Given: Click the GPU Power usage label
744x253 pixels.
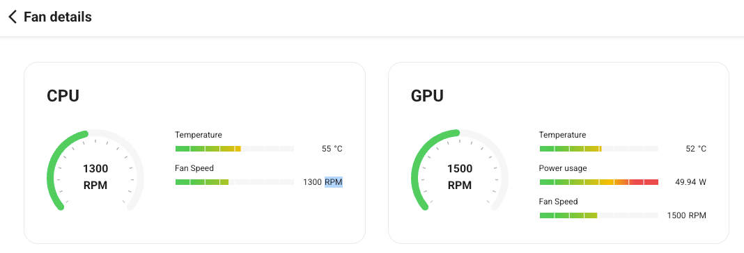Looking at the screenshot, I should tap(563, 168).
